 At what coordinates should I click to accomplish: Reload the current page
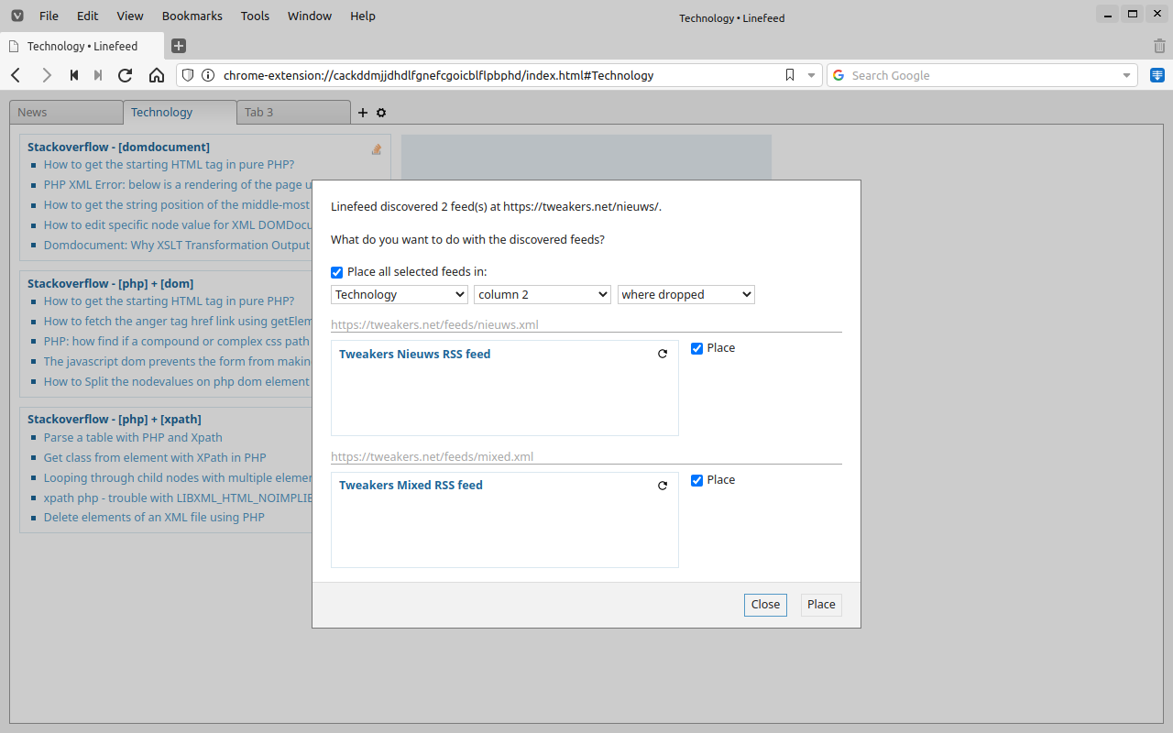pyautogui.click(x=126, y=75)
